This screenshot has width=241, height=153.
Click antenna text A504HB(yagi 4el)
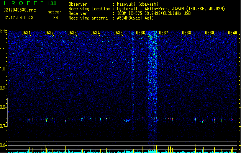(135, 18)
